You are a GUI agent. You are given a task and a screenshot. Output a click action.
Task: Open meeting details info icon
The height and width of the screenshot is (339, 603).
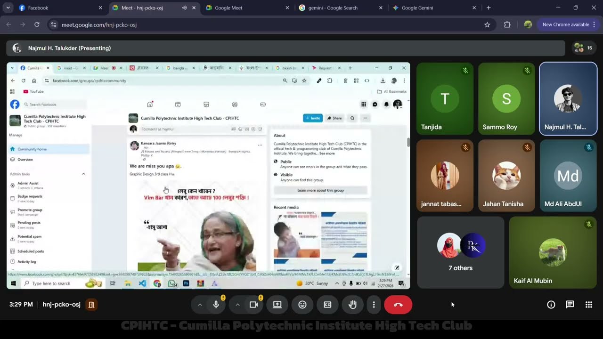[551, 305]
